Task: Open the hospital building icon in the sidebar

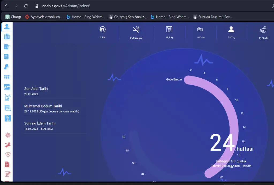Action: (x=7, y=37)
